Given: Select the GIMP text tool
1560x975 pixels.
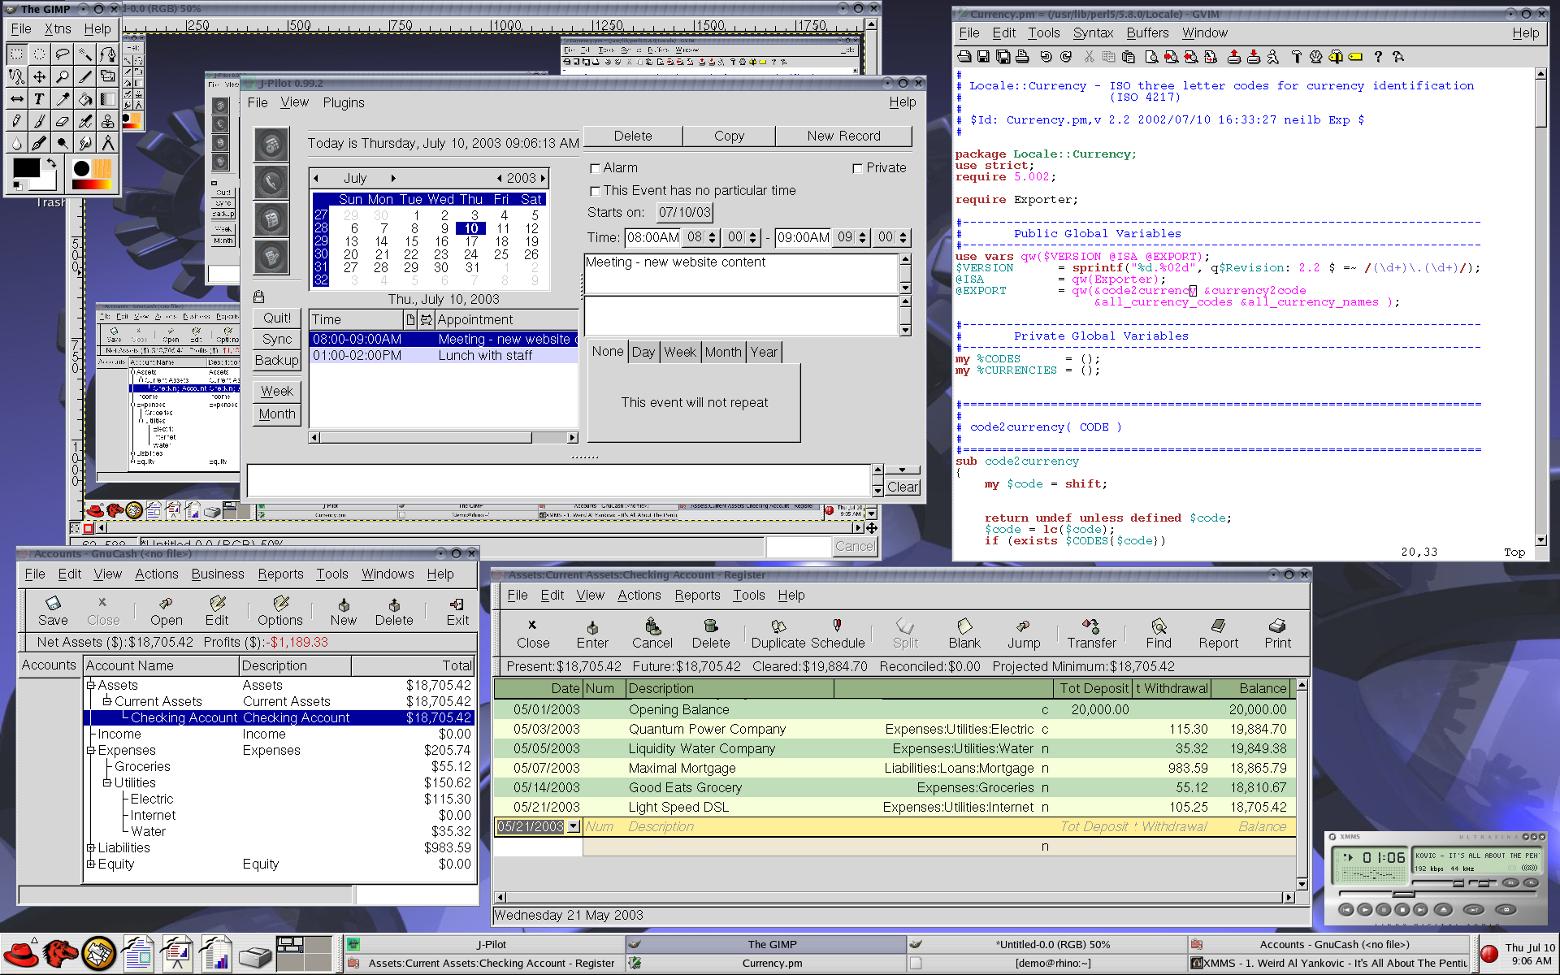Looking at the screenshot, I should tap(39, 99).
